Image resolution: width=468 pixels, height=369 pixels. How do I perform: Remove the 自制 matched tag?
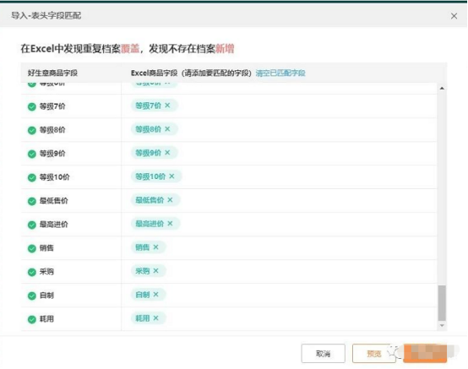click(x=155, y=295)
